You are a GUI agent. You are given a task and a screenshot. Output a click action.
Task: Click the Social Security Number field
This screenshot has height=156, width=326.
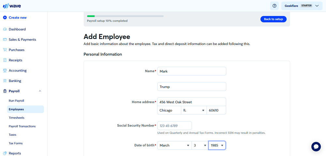pos(175,126)
